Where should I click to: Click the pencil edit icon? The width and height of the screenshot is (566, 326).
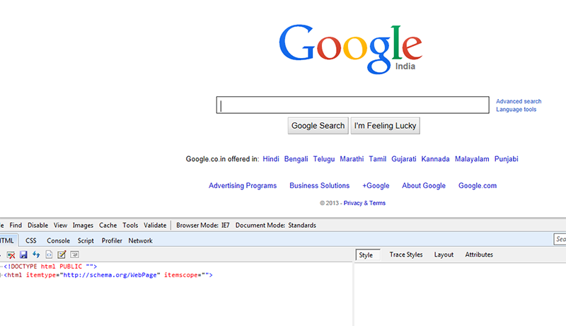(62, 255)
